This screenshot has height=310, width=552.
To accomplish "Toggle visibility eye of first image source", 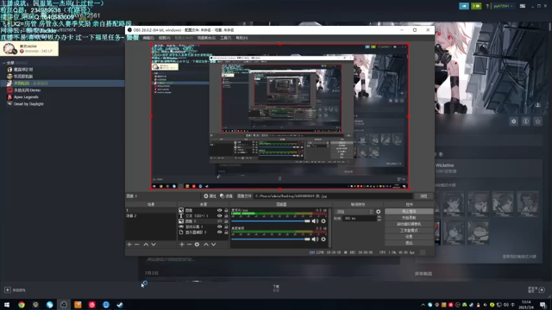I will [x=219, y=210].
